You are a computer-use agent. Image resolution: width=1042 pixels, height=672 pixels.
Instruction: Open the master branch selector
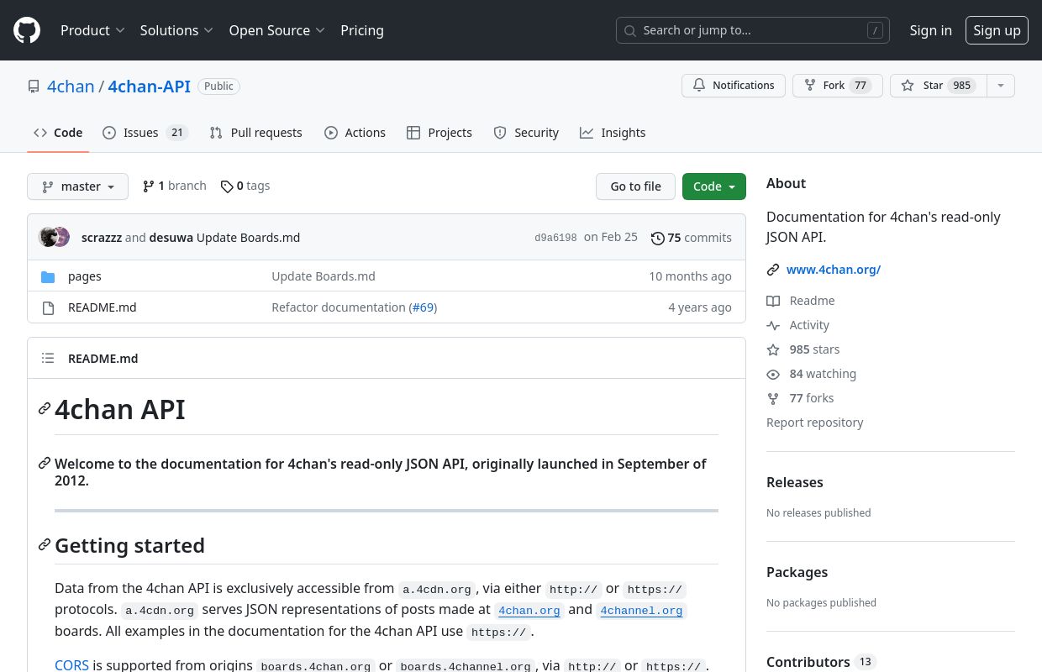point(77,186)
